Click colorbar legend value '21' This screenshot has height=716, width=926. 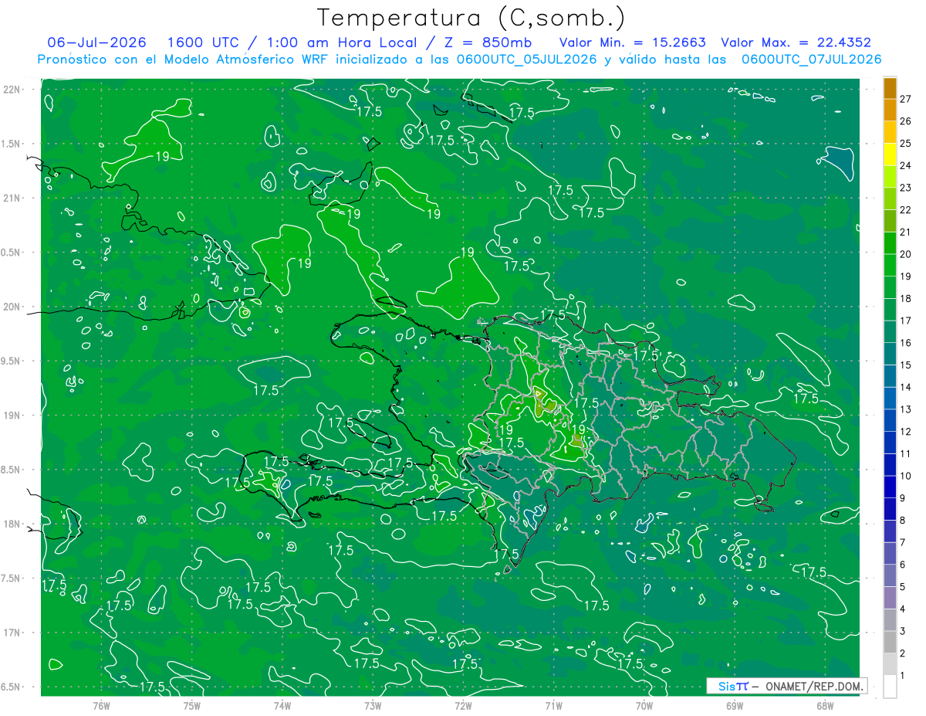906,232
